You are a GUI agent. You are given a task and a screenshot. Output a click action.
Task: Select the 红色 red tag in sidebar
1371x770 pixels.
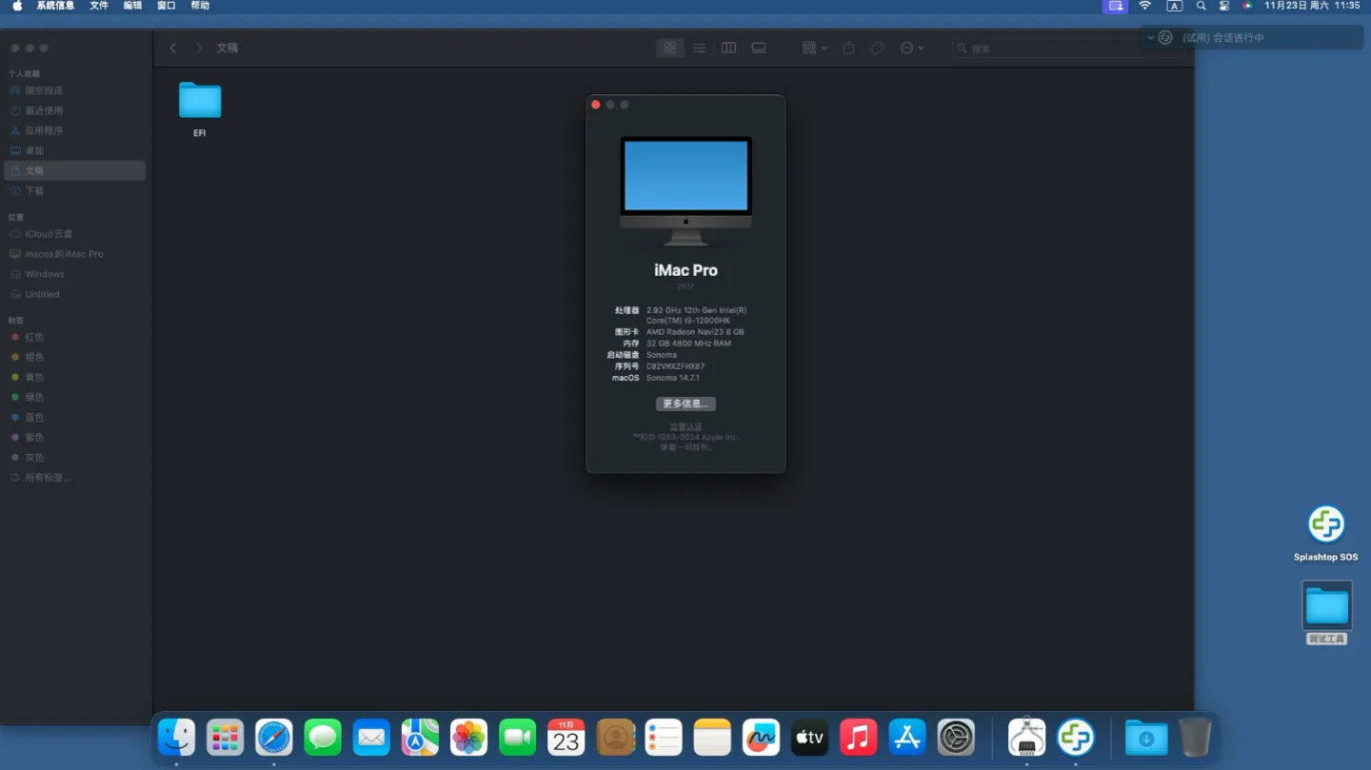point(34,337)
